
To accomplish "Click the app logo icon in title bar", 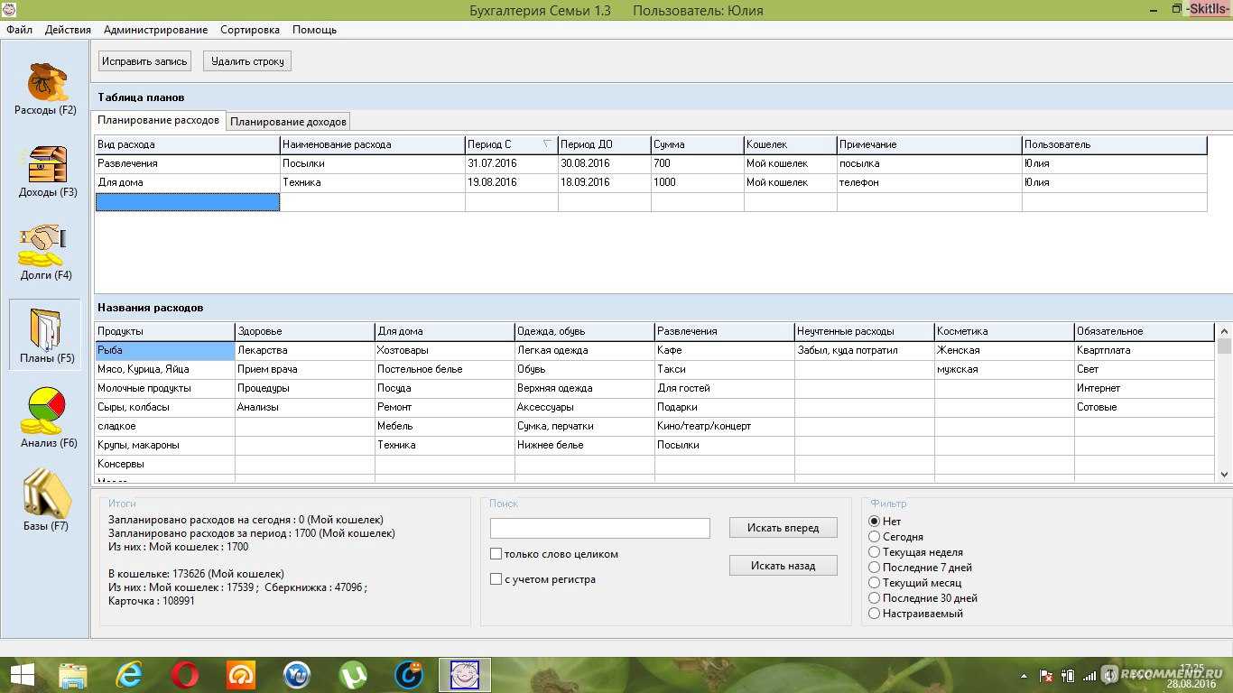I will point(10,10).
